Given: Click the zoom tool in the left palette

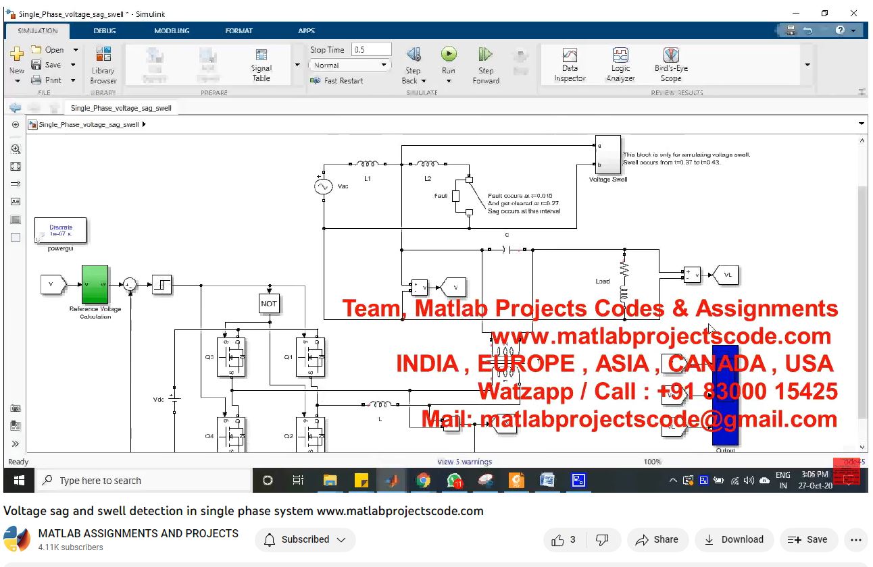Looking at the screenshot, I should click(16, 148).
